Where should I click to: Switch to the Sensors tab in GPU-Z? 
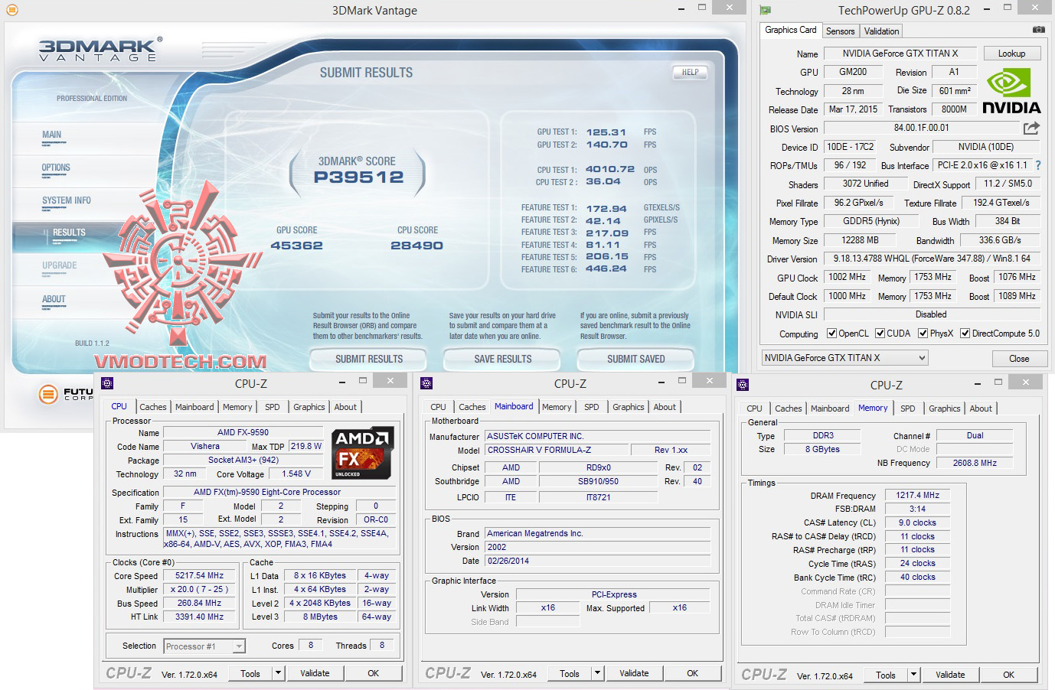[x=840, y=31]
